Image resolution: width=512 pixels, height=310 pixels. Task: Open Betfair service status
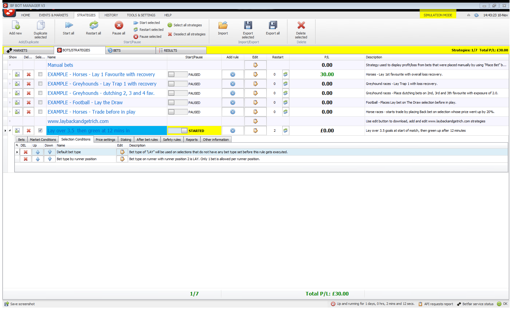475,304
